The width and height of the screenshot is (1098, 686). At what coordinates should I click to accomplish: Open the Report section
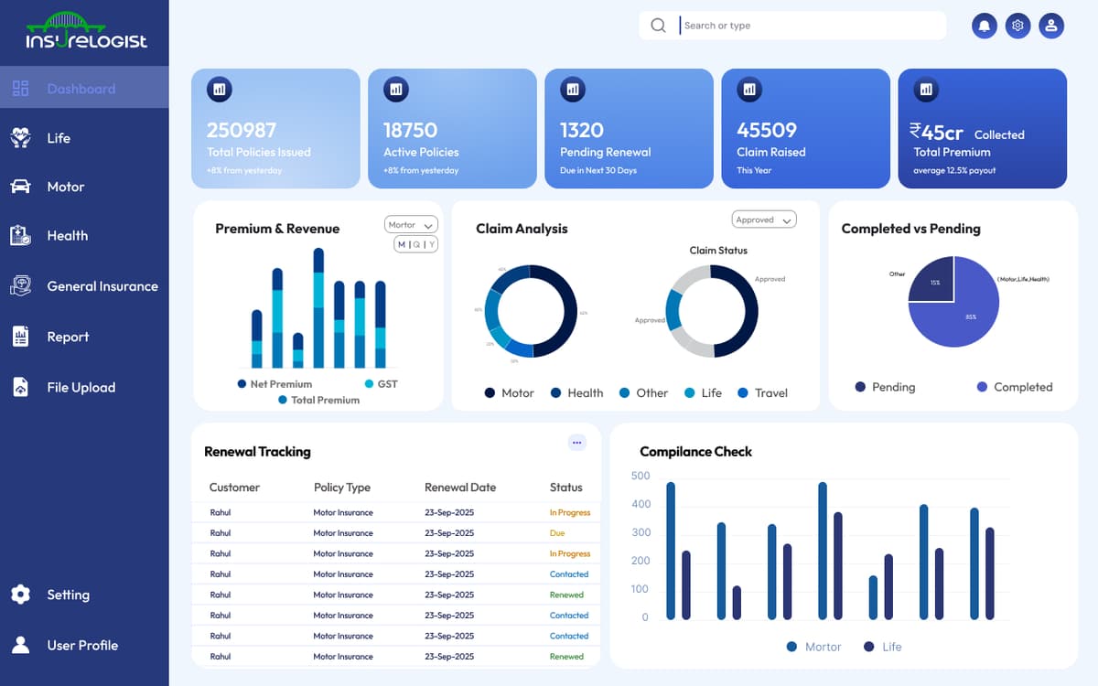point(66,337)
